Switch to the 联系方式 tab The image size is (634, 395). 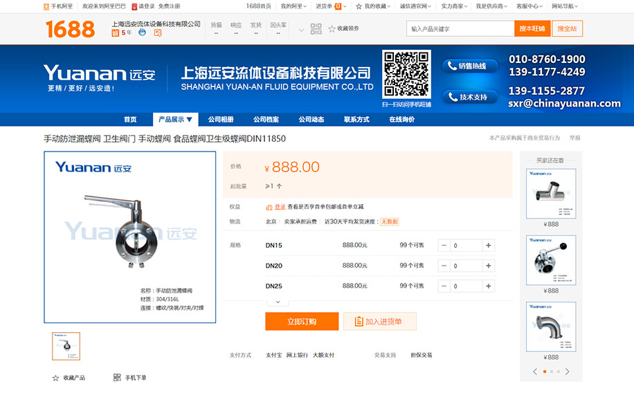pos(356,119)
